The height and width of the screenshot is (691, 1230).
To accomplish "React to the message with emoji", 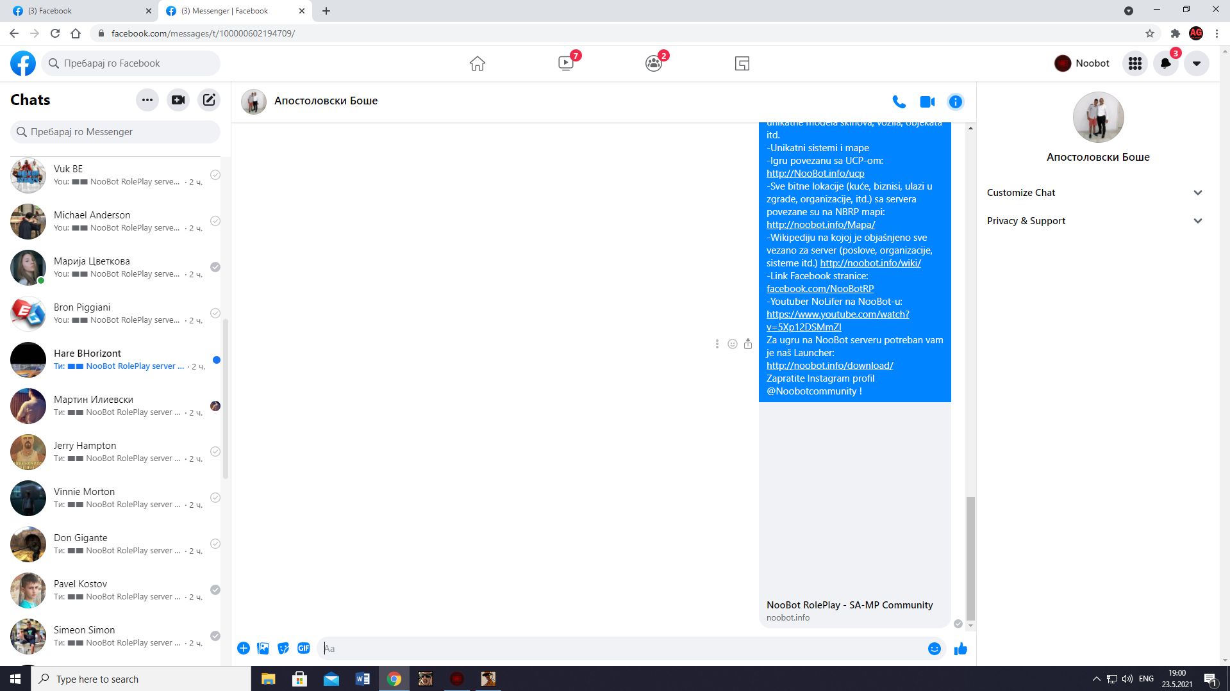I will (733, 344).
